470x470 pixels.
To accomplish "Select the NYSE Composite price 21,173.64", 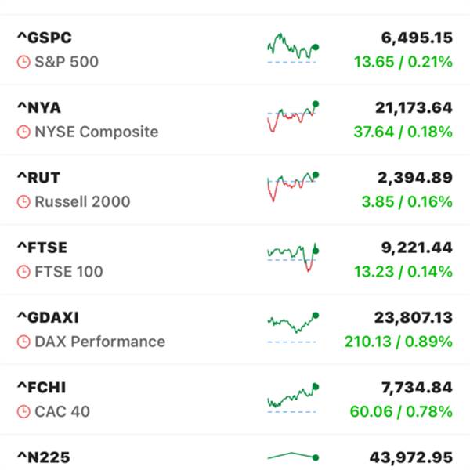I will pos(414,108).
